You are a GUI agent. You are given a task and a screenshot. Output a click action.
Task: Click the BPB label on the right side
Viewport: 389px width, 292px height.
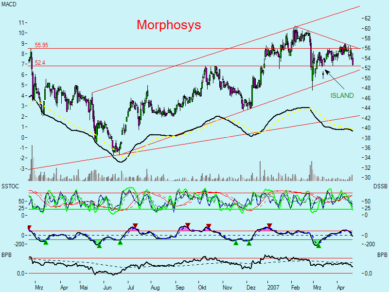coord(382,255)
